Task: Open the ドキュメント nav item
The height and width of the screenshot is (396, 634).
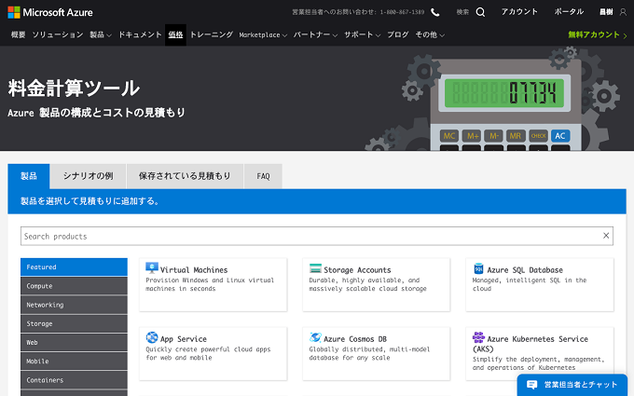Action: coord(140,34)
